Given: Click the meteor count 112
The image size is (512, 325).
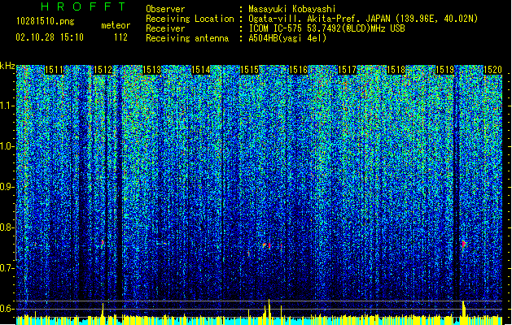Looking at the screenshot, I should (x=120, y=37).
